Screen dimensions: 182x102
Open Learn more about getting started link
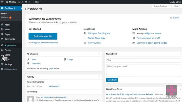(152, 43)
